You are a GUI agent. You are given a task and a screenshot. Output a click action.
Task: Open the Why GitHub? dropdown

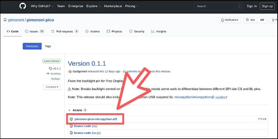point(42,6)
